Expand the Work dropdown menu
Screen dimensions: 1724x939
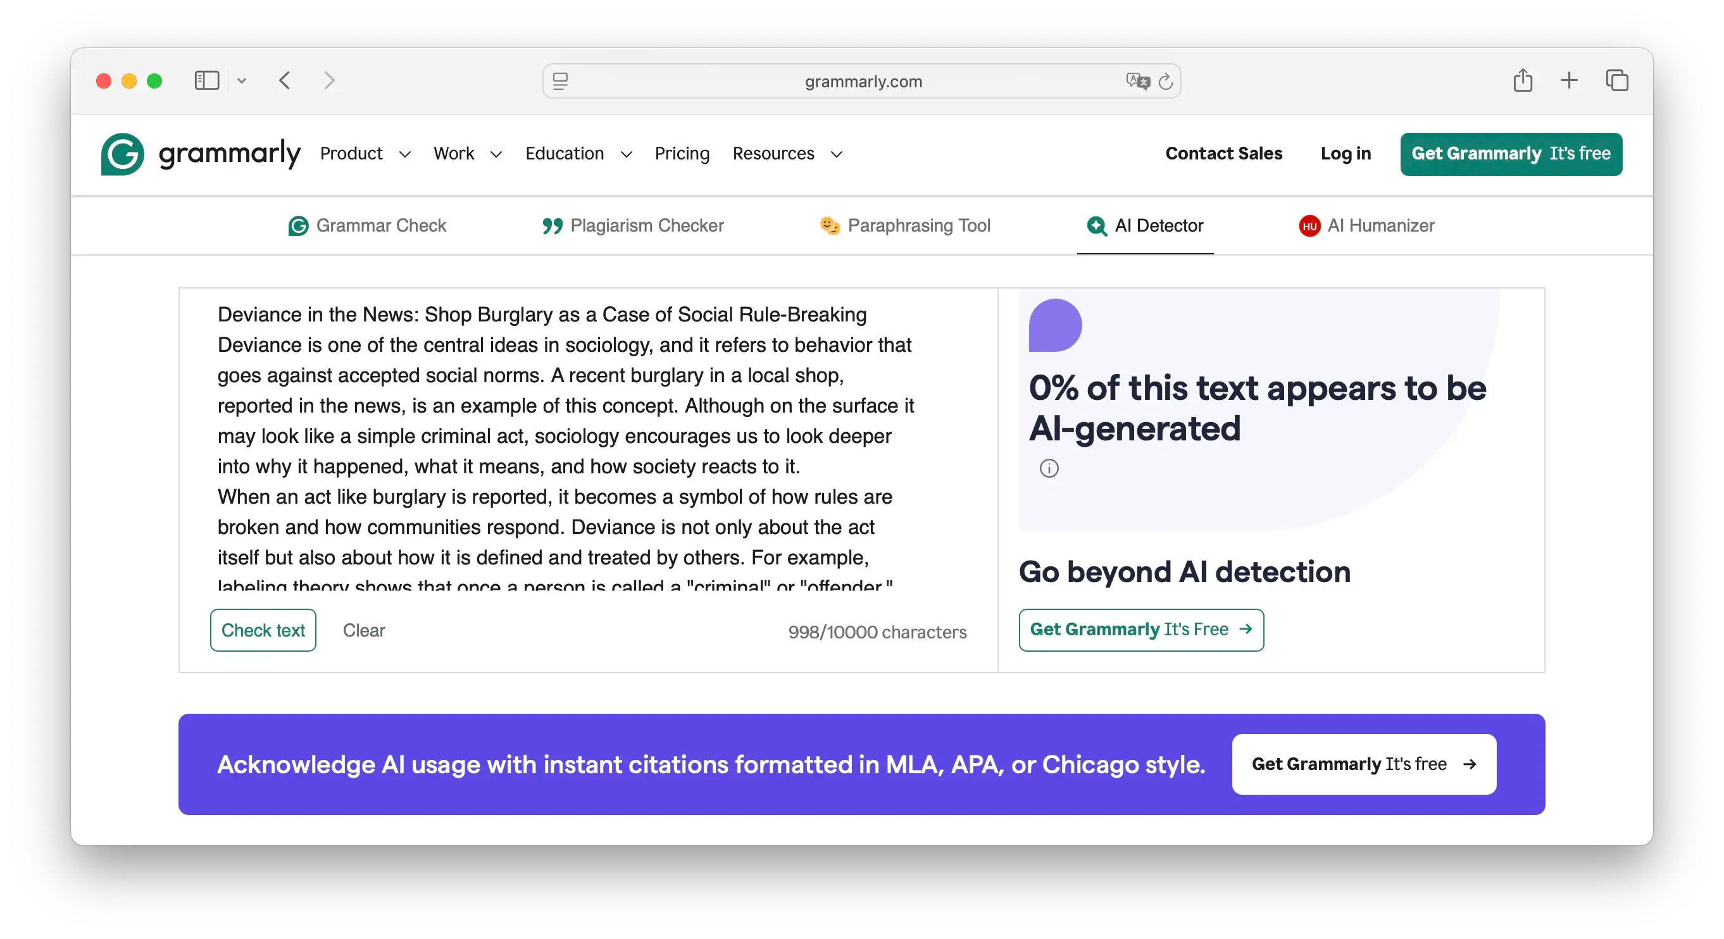click(467, 154)
